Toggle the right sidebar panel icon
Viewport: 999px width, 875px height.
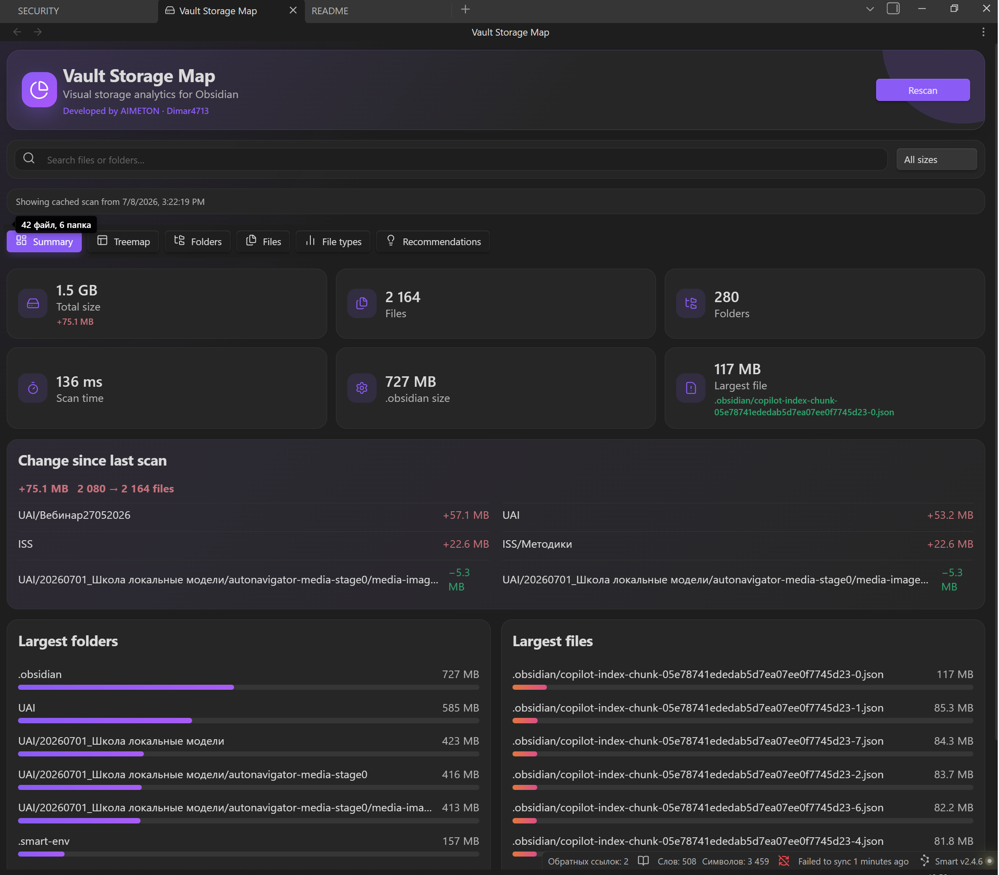click(x=893, y=8)
